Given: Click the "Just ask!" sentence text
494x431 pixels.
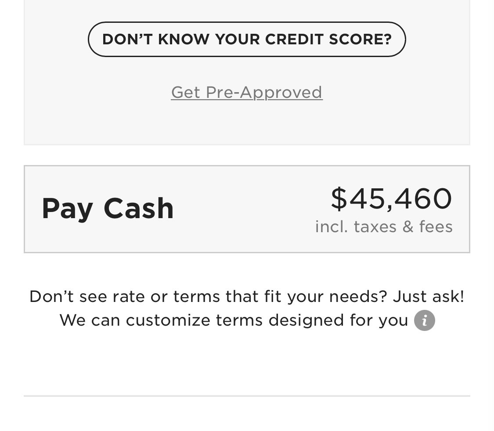Looking at the screenshot, I should tap(429, 297).
